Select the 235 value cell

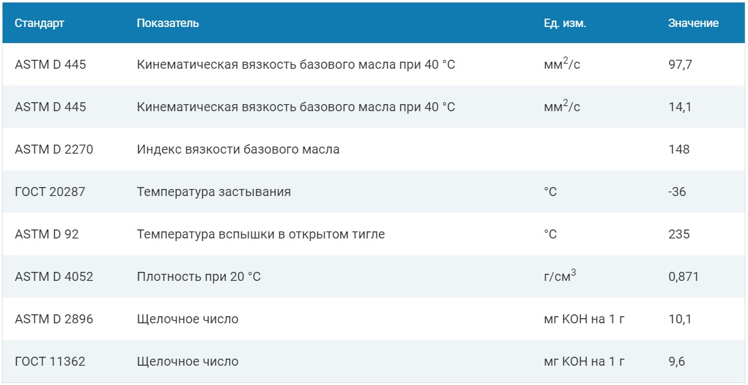tap(679, 235)
